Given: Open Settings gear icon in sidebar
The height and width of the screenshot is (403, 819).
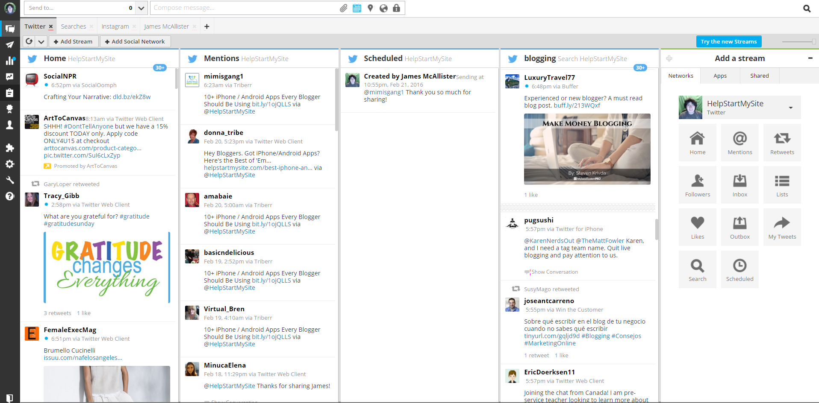Looking at the screenshot, I should pos(10,164).
